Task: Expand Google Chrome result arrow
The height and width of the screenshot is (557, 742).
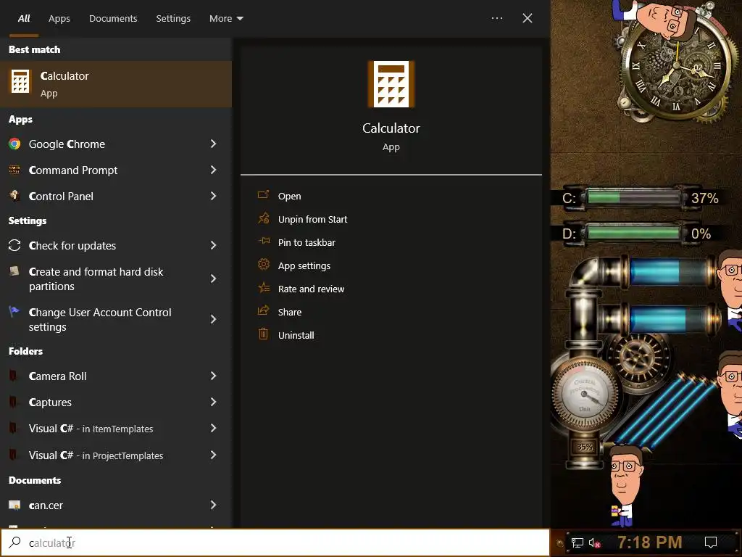Action: [214, 144]
